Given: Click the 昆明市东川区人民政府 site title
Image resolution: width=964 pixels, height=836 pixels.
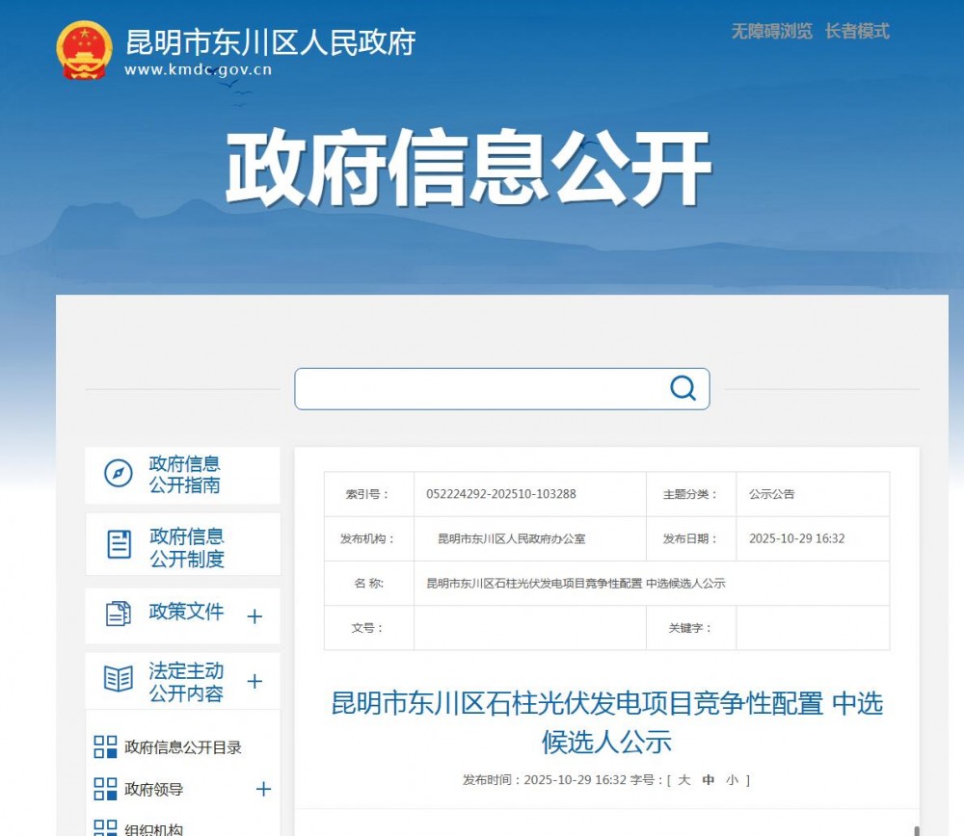Looking at the screenshot, I should pyautogui.click(x=271, y=43).
